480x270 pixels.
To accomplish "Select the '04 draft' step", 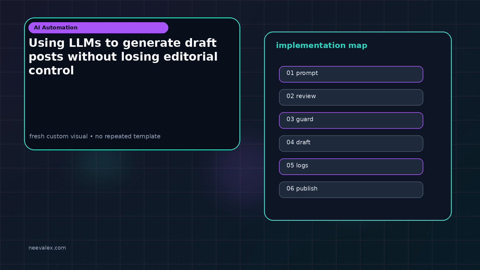I will 351,143.
